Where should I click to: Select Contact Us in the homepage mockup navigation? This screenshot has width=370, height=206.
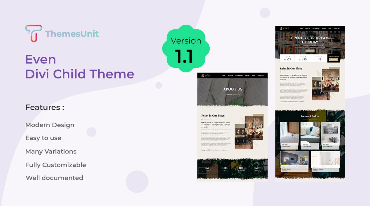click(x=337, y=28)
